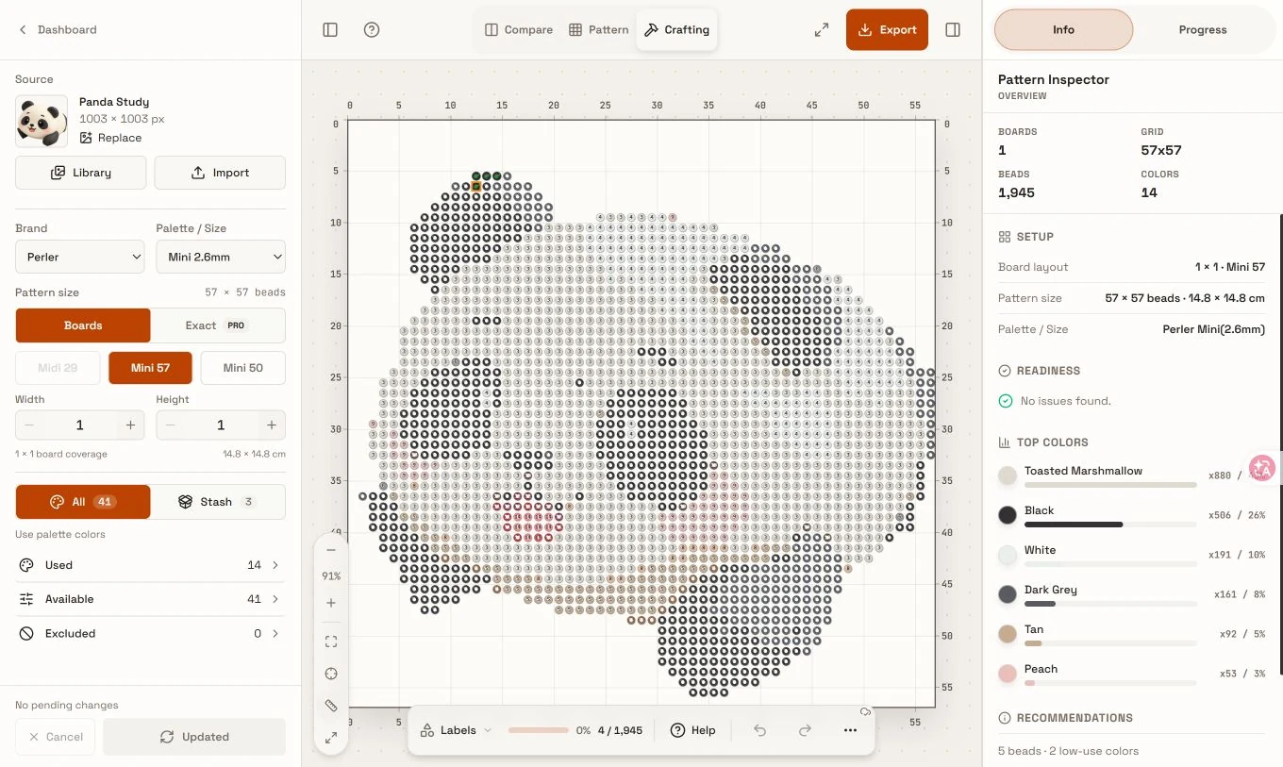
Task: Choose the Mini 50 board type
Action: click(242, 368)
